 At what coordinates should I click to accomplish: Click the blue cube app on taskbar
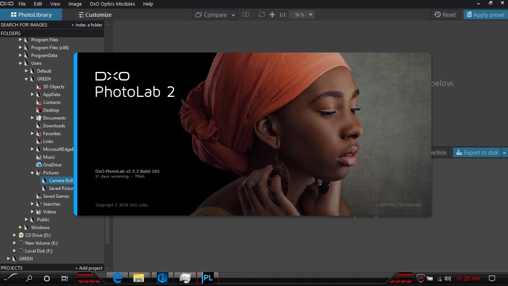pyautogui.click(x=162, y=278)
